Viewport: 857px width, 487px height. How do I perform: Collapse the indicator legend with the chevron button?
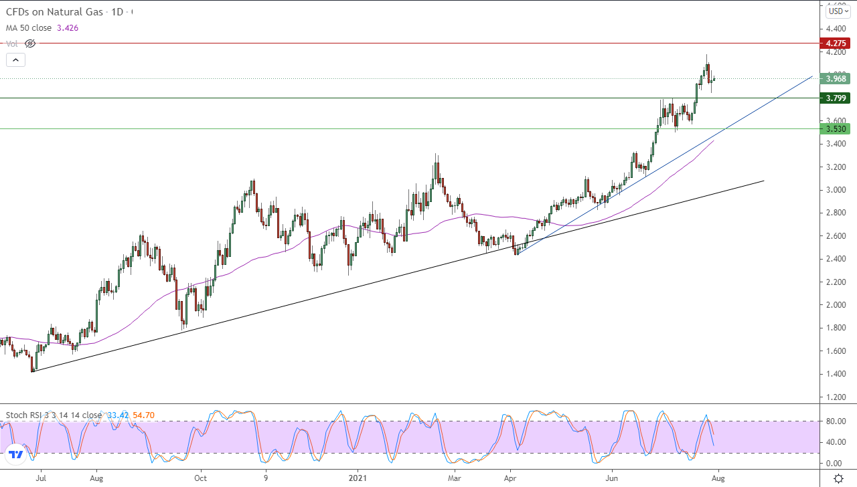(x=15, y=60)
